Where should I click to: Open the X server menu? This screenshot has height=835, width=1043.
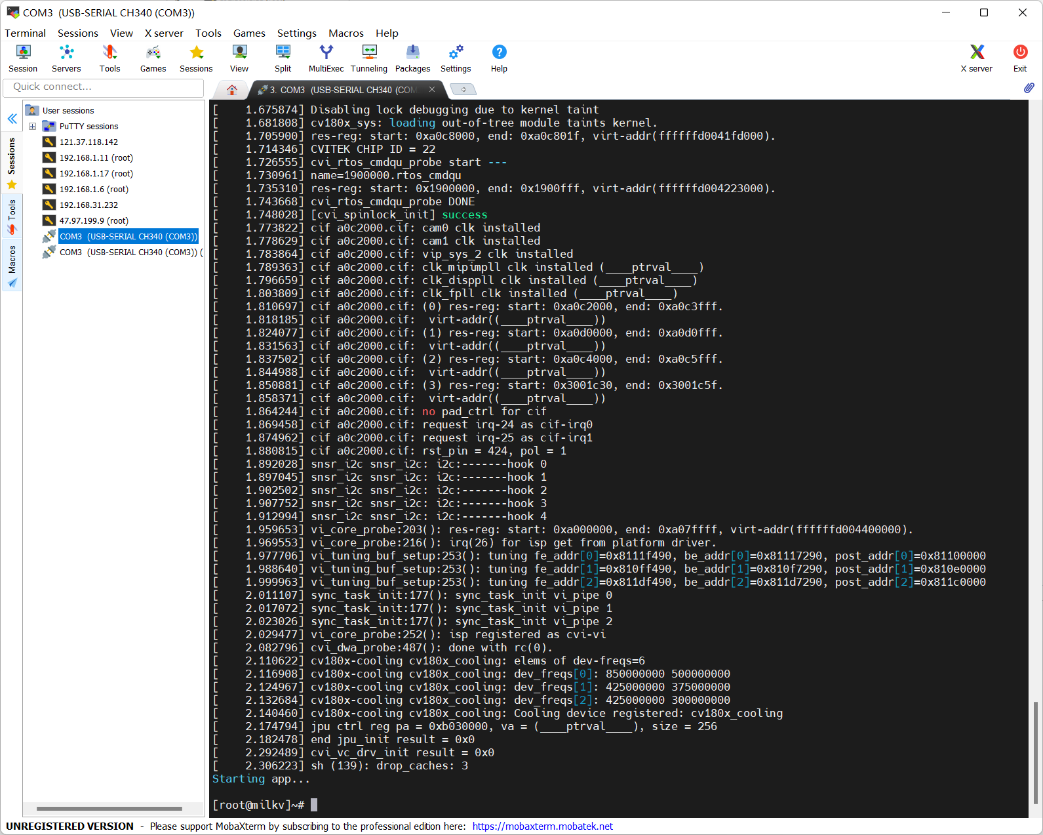pyautogui.click(x=164, y=33)
